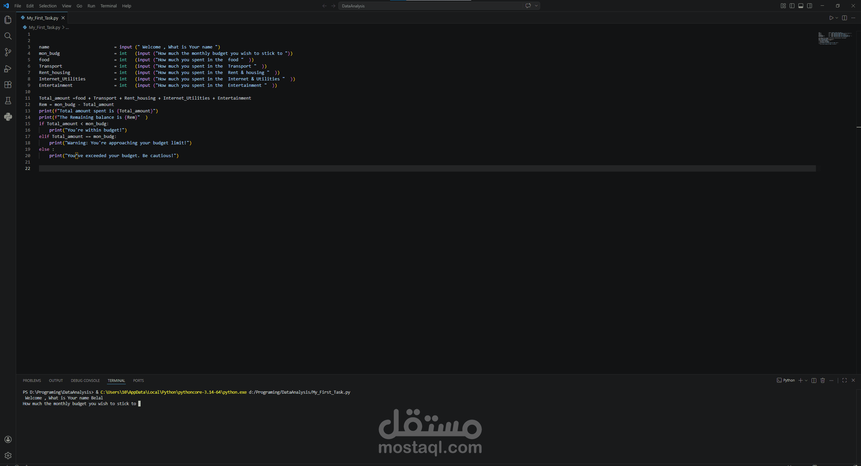
Task: Toggle the secondary side bar layout
Action: 810,6
